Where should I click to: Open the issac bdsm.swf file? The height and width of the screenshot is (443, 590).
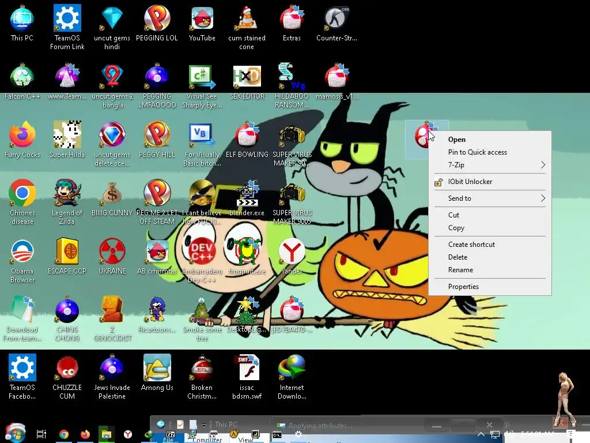coord(247,377)
